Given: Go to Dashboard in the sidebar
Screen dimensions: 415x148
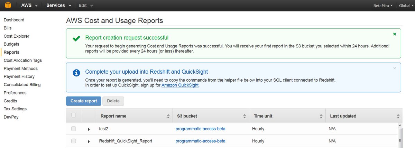Looking at the screenshot, I should 14,20.
